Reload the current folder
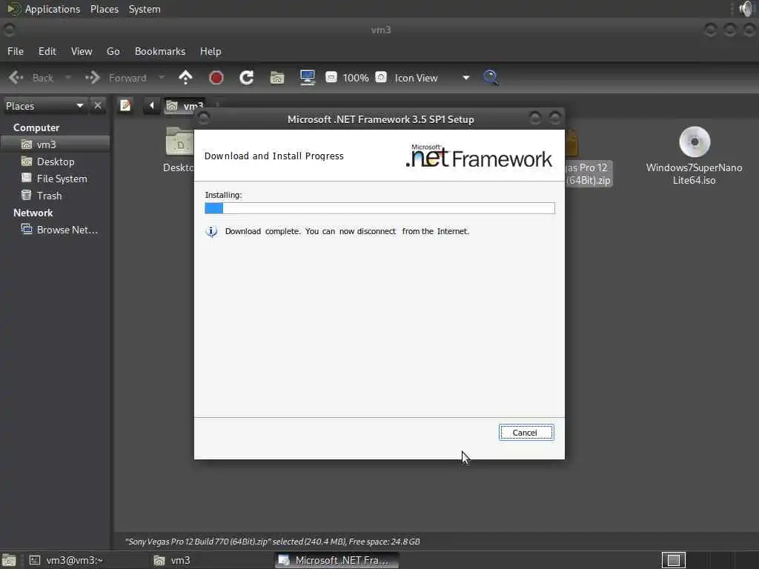This screenshot has height=569, width=759. (246, 77)
